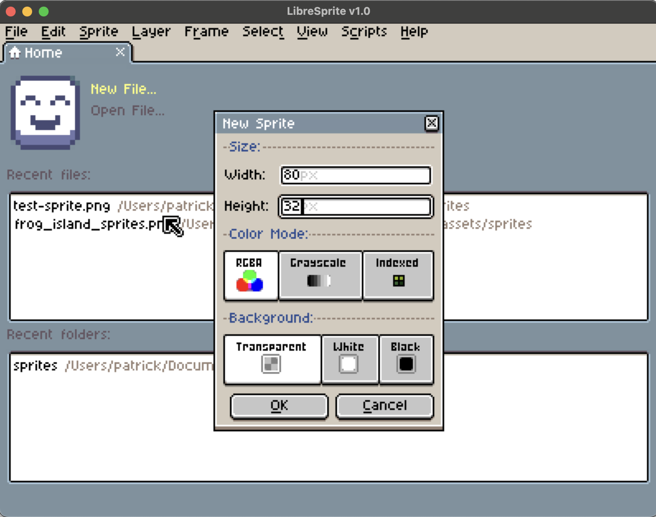Click the LibreSprite smiley logo

tap(45, 112)
